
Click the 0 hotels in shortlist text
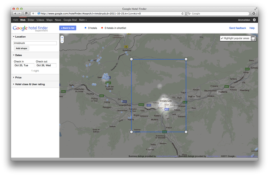(115, 28)
